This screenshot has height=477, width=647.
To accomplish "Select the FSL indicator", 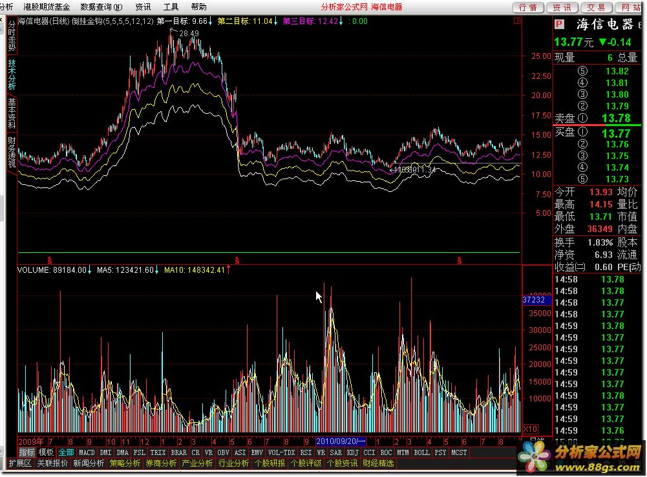I will 140,452.
